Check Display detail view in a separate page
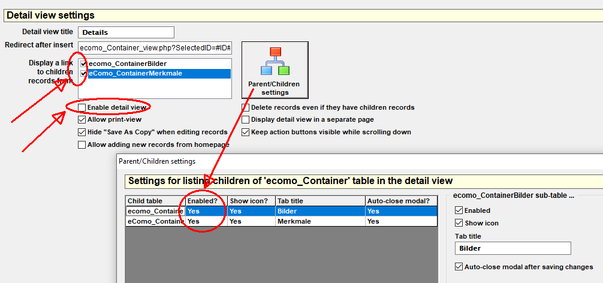 [245, 119]
